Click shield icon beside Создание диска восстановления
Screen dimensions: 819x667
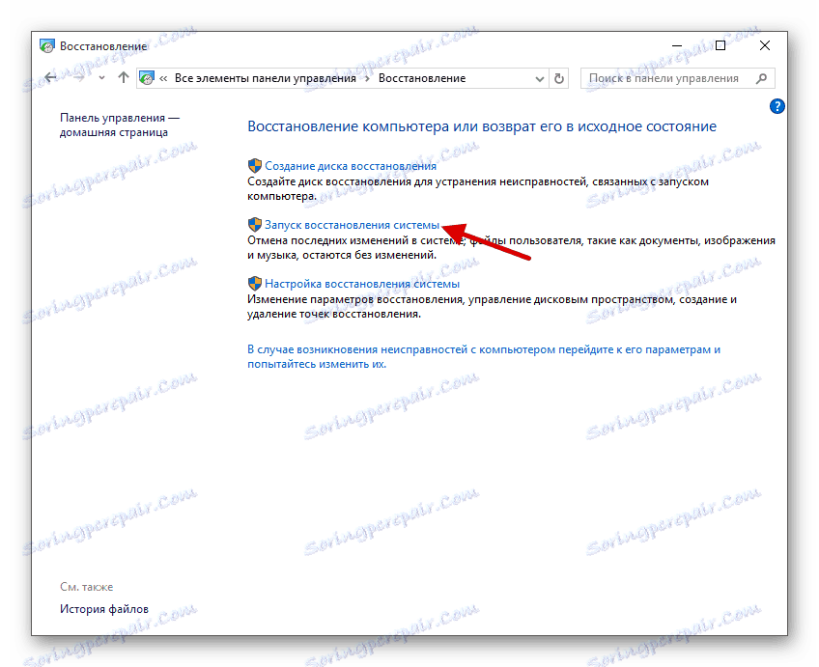point(254,166)
